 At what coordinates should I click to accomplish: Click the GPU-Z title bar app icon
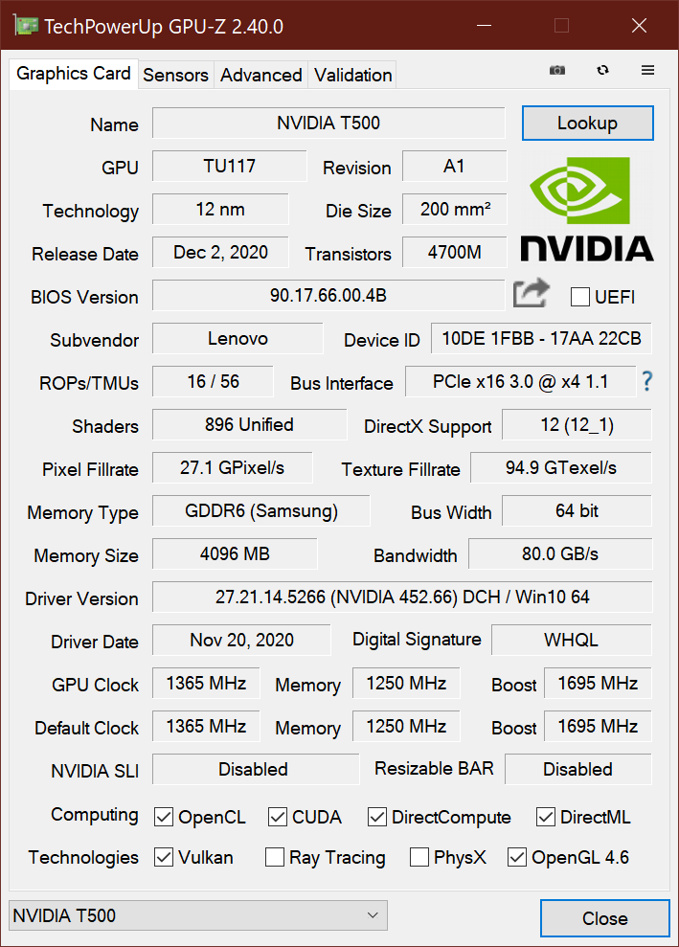[x=26, y=26]
